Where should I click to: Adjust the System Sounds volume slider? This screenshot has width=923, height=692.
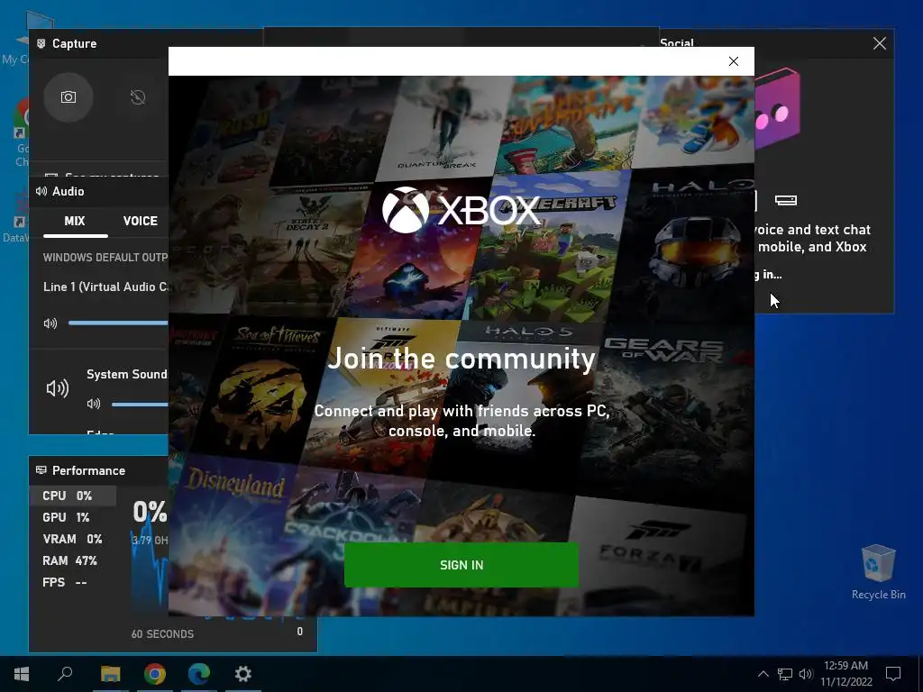pyautogui.click(x=140, y=404)
